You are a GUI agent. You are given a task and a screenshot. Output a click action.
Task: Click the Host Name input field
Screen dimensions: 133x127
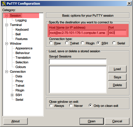pos(78,33)
